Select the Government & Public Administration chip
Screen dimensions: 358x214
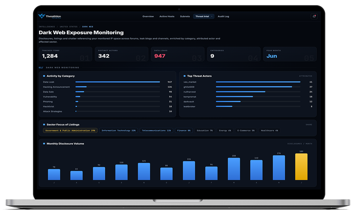pyautogui.click(x=70, y=131)
